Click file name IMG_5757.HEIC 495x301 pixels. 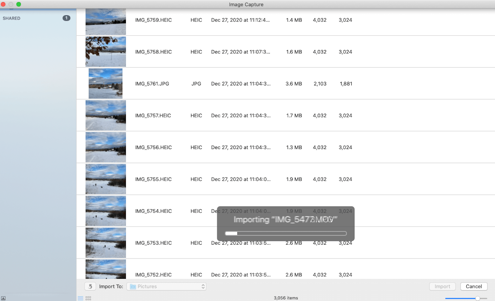153,116
